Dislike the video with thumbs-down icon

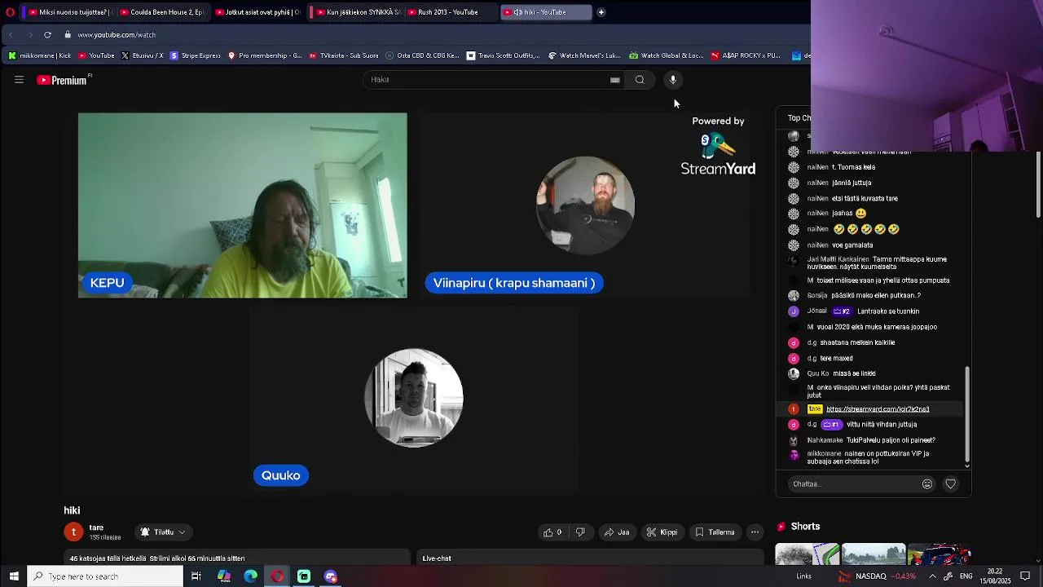pyautogui.click(x=580, y=532)
